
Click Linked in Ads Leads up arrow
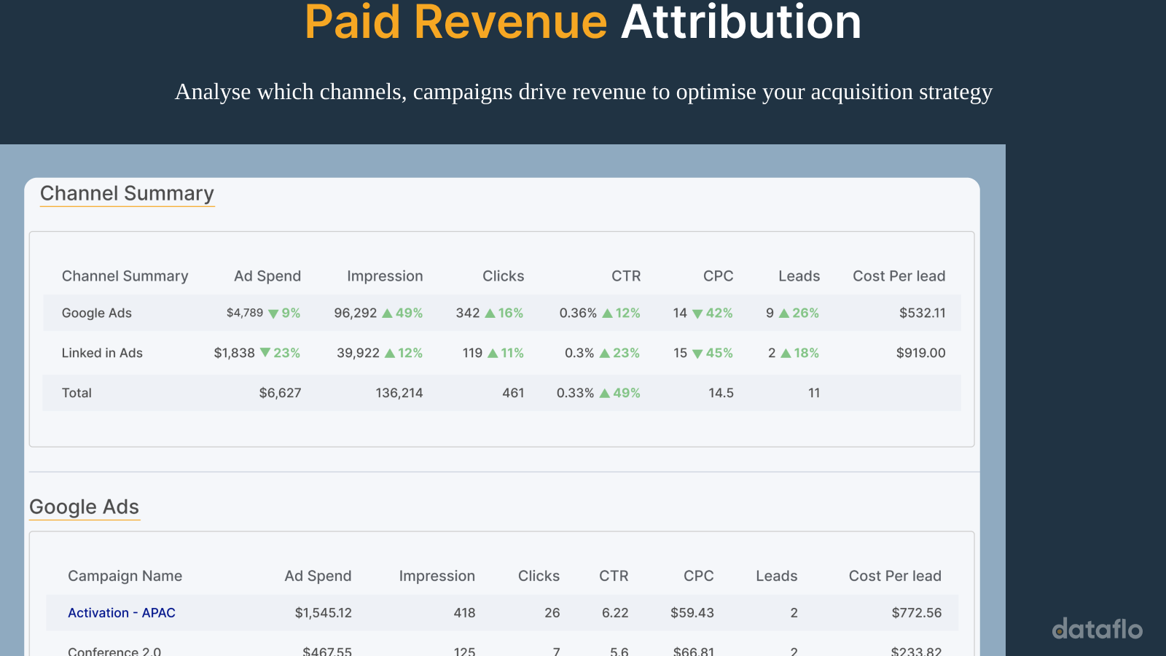(x=786, y=354)
